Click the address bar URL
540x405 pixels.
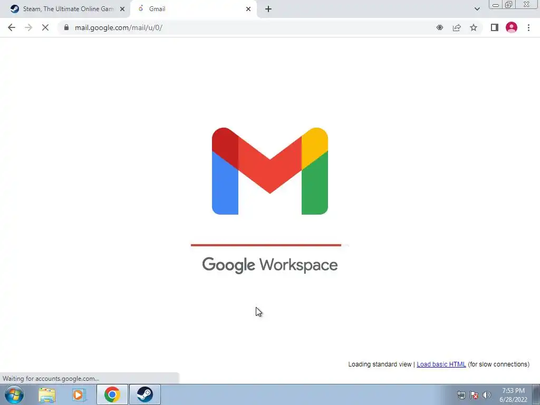[x=119, y=27]
